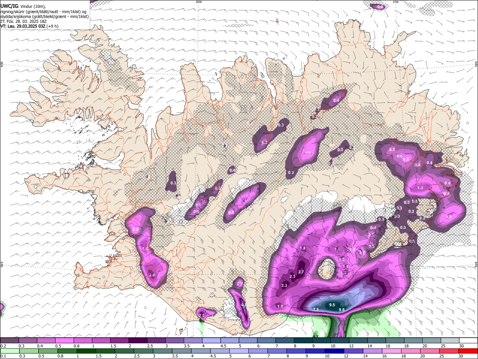
Task: Click the 0.9 value off the east coast
Action: tap(448, 217)
